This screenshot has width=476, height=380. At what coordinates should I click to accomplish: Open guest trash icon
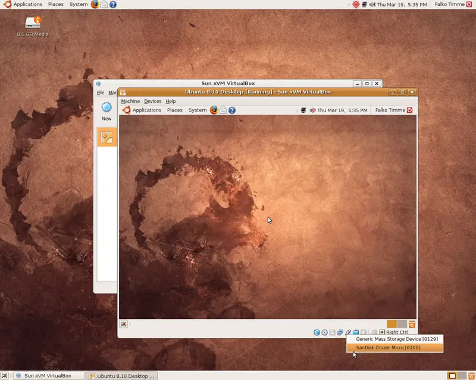click(x=412, y=325)
